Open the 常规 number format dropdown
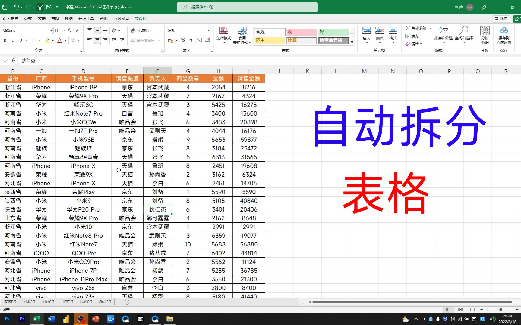This screenshot has height=325, width=521. point(209,31)
